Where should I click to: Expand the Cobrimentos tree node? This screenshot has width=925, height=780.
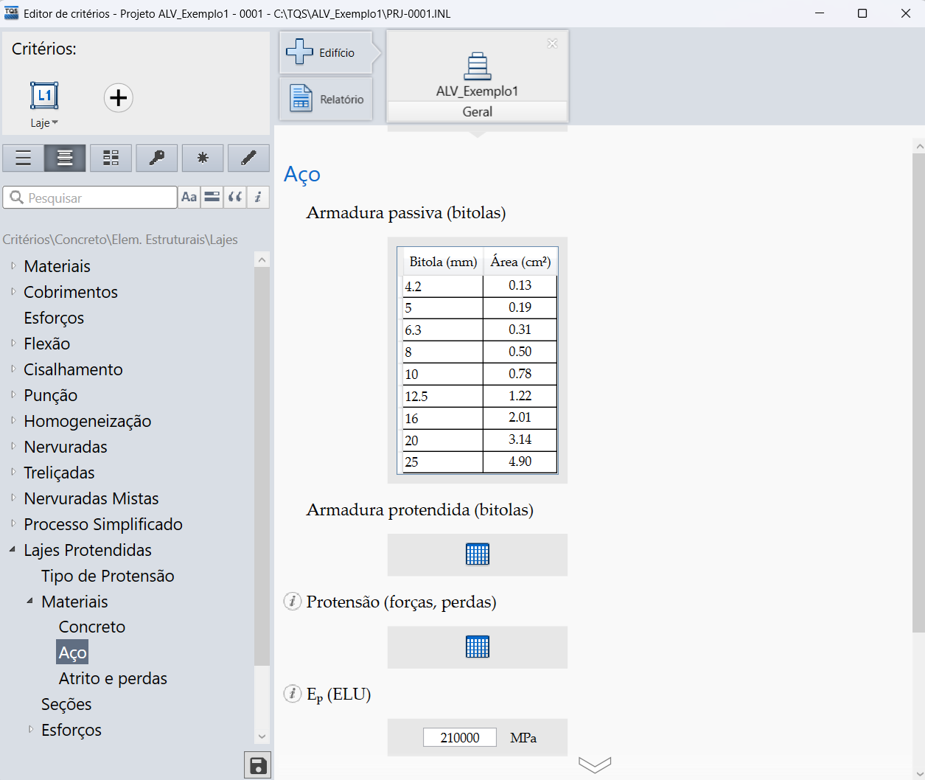point(13,291)
